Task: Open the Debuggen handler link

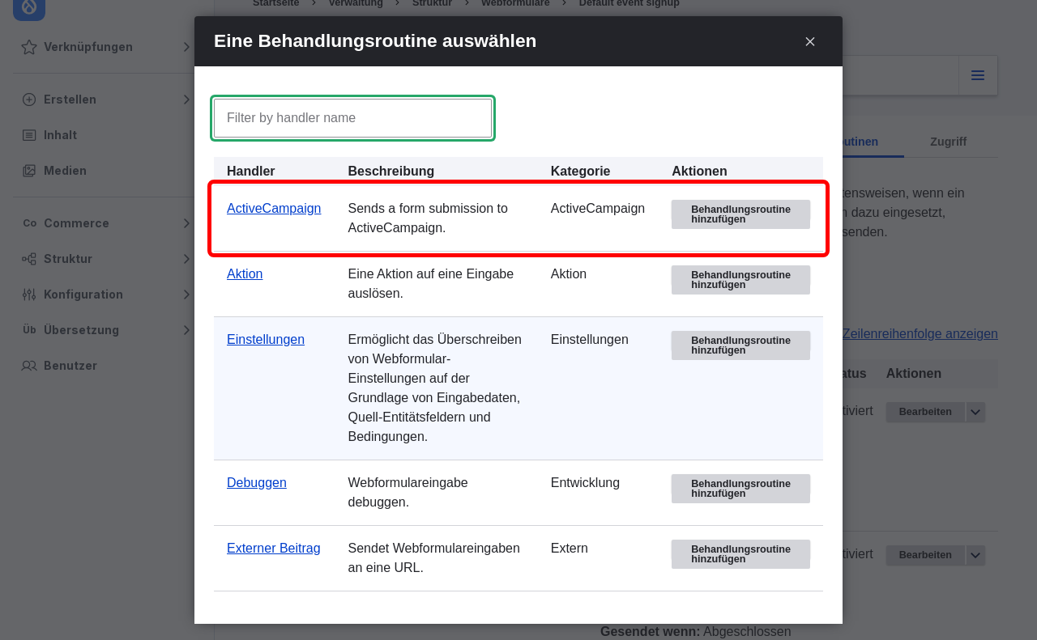Action: [257, 482]
